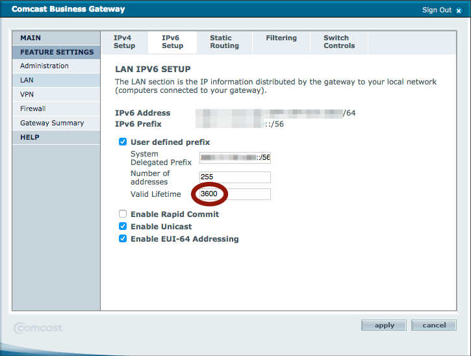Screen dimensions: 471x356
Task: Click the cancel button
Action: coord(434,325)
